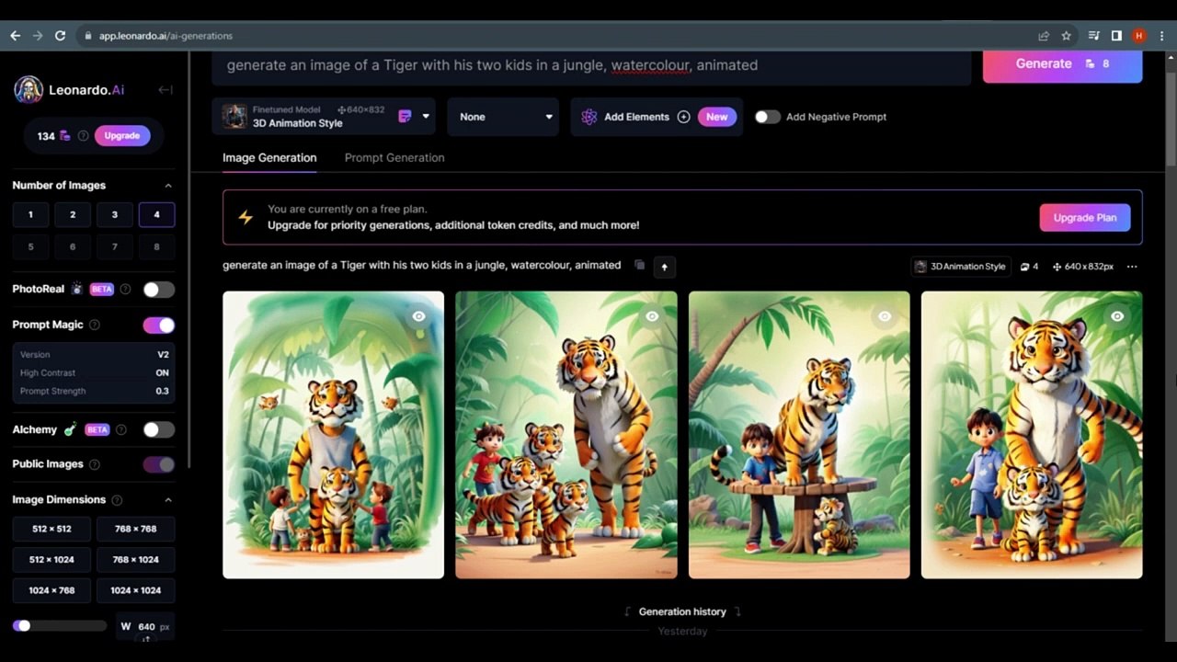Click the browser back arrow
This screenshot has width=1177, height=662.
pyautogui.click(x=15, y=36)
